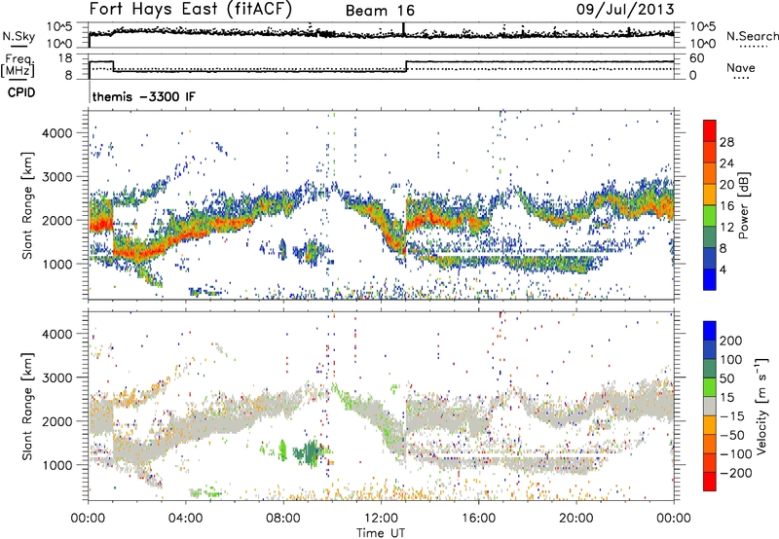The height and width of the screenshot is (539, 779).
Task: Pick the teal 50–100 Velocity colorbar segment
Action: (710, 369)
